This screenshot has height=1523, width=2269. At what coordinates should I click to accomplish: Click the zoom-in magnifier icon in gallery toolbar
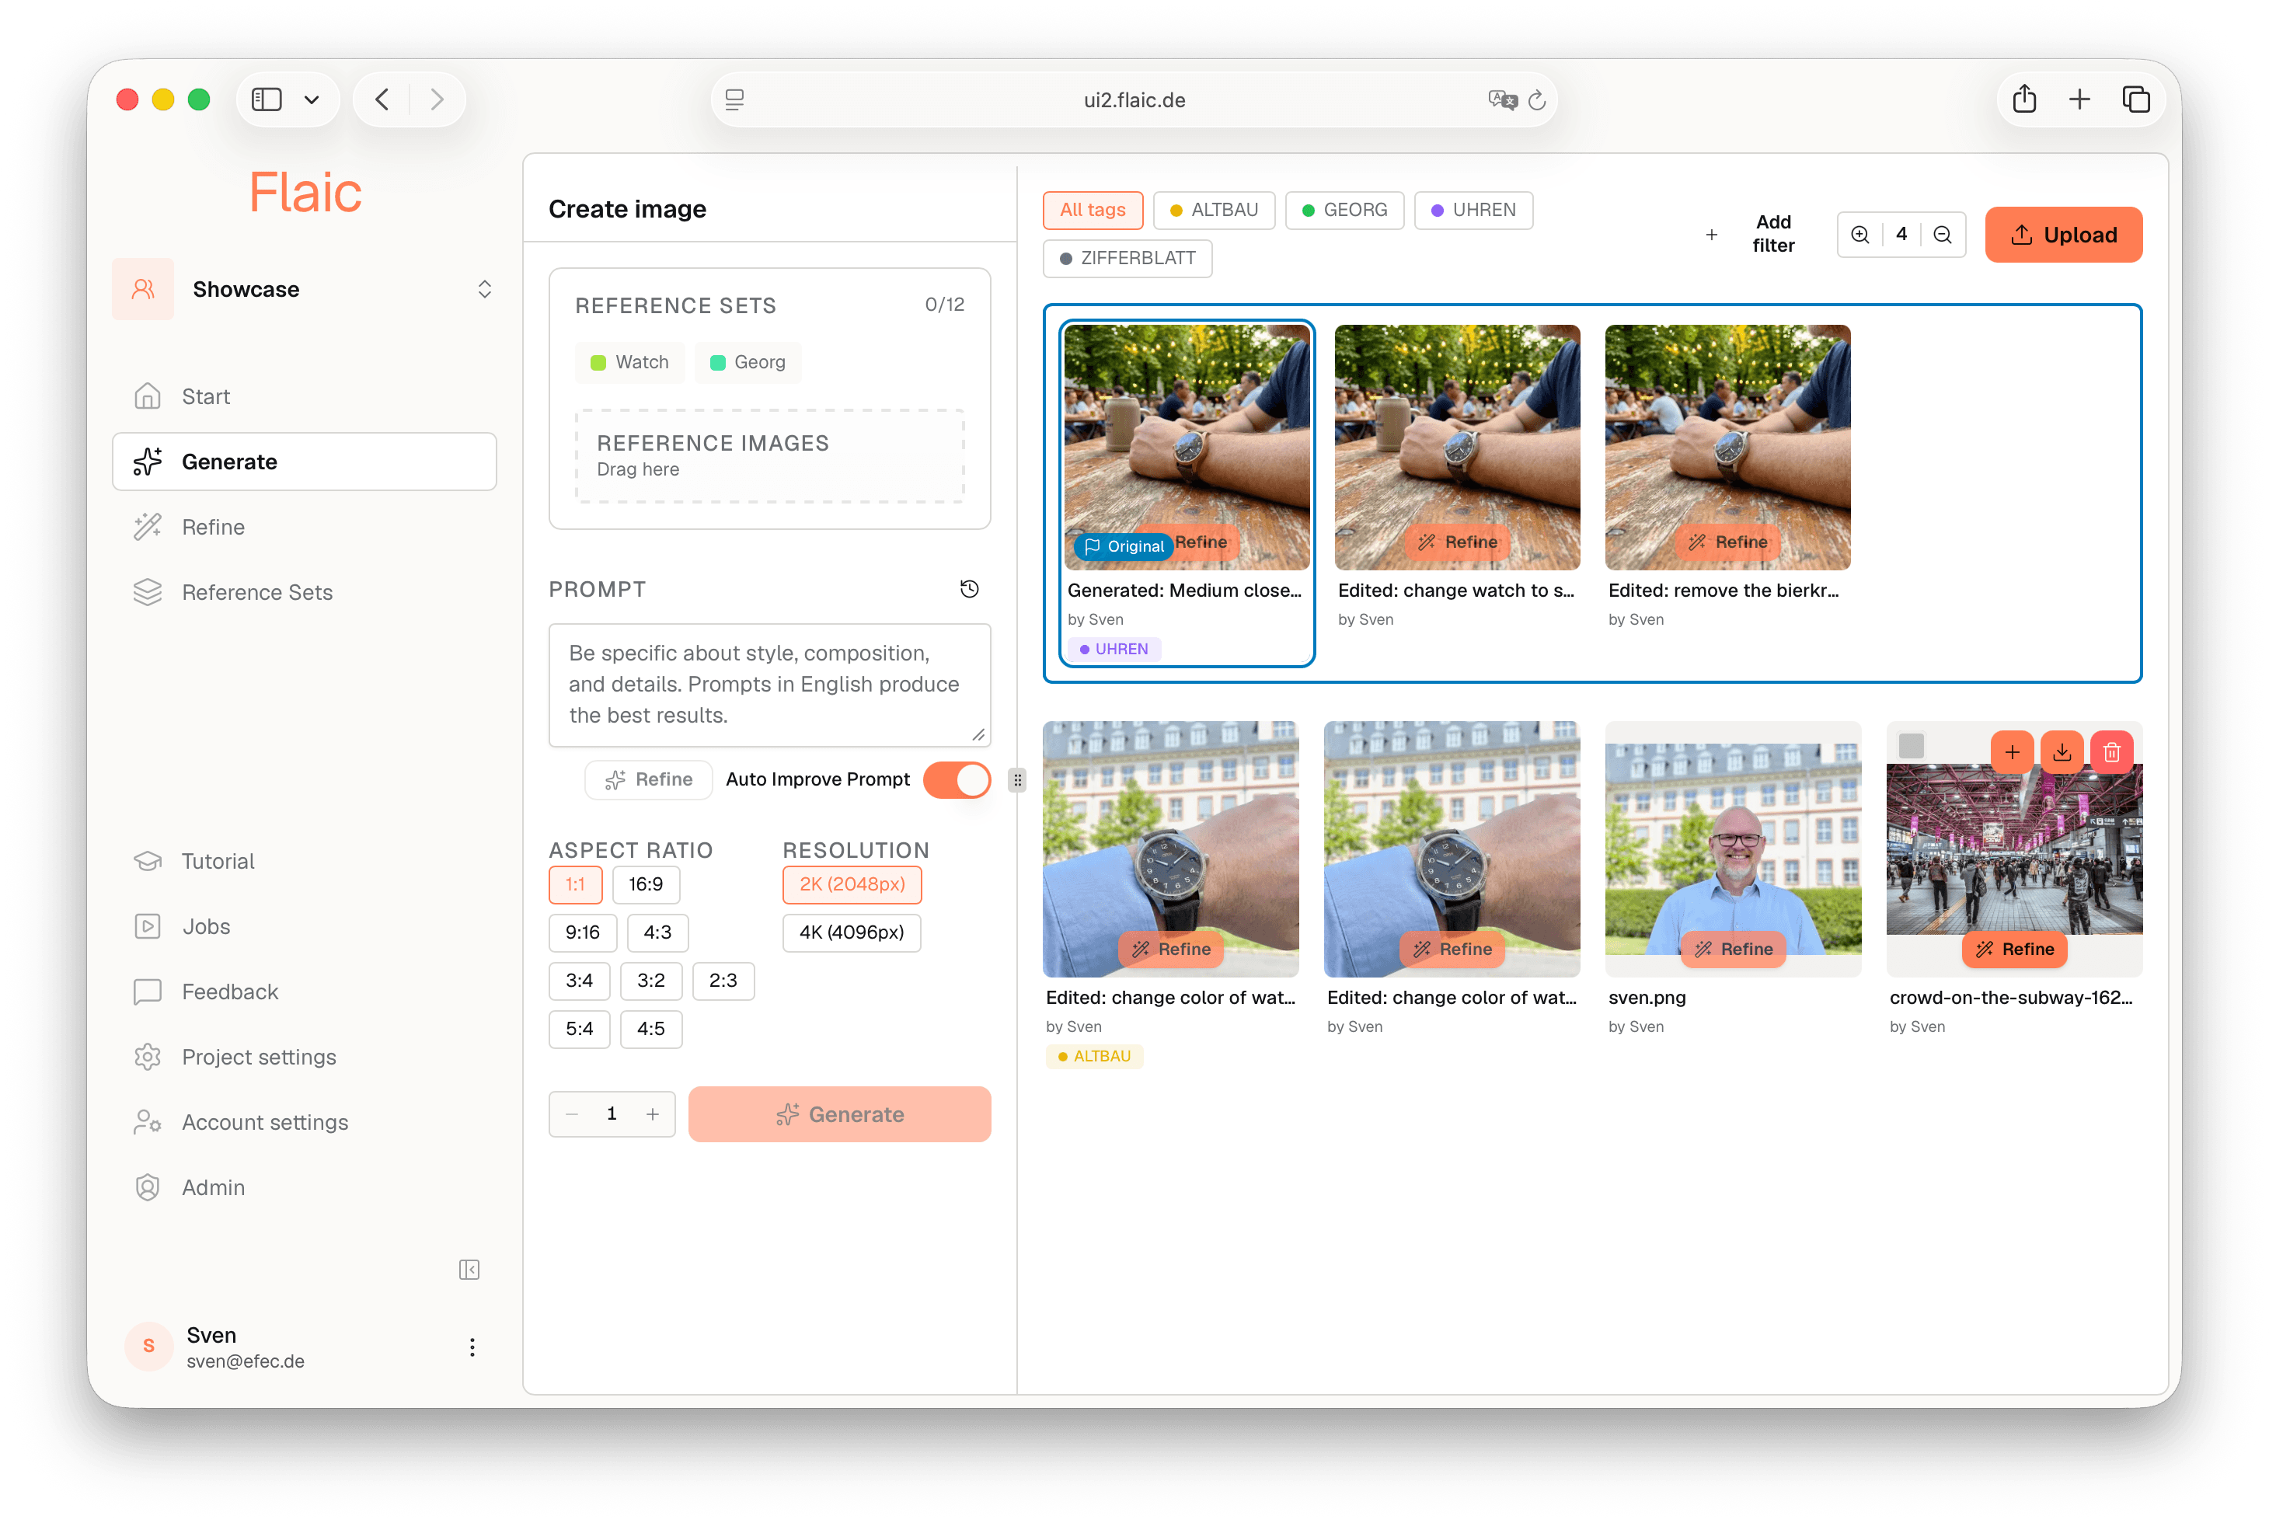[x=1860, y=234]
